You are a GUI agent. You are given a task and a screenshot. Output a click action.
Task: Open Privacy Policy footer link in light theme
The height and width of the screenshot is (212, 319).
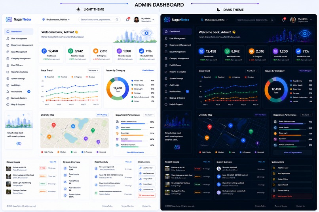(x=107, y=206)
